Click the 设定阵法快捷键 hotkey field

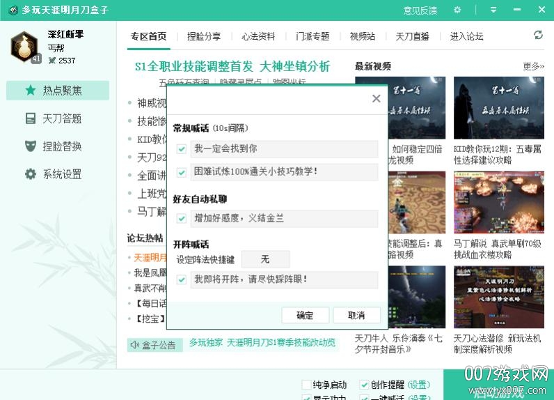click(x=265, y=259)
